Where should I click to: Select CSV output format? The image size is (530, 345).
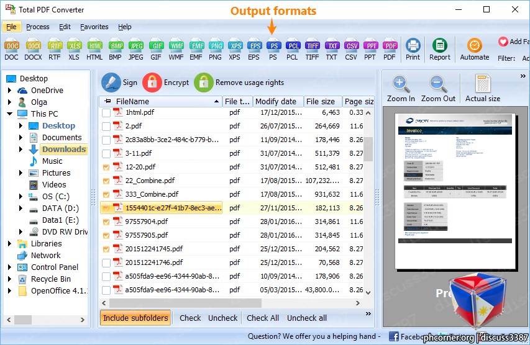[x=351, y=50]
